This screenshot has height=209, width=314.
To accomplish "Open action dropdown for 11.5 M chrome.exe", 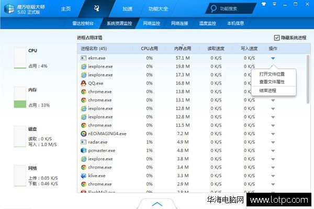I will click(x=273, y=125).
